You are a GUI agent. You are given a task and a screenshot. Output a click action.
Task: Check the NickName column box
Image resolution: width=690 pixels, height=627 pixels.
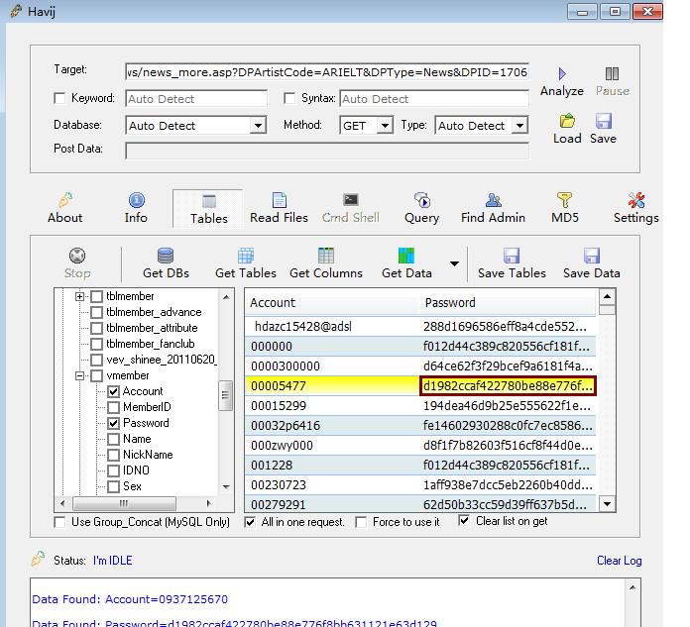click(114, 455)
